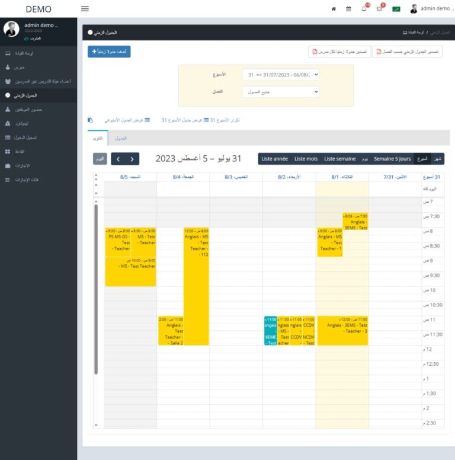Image resolution: width=455 pixels, height=460 pixels.
Task: Open the login log sidebar item
Action: [x=39, y=138]
